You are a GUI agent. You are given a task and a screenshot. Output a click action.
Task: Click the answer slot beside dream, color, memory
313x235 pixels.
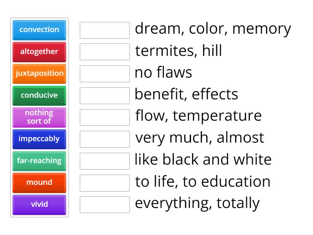coord(104,30)
